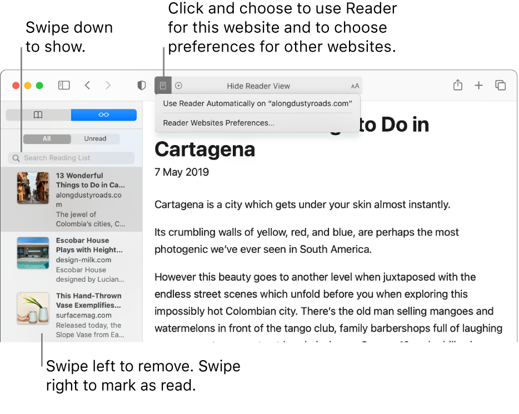Open the AA text size options

click(x=355, y=86)
